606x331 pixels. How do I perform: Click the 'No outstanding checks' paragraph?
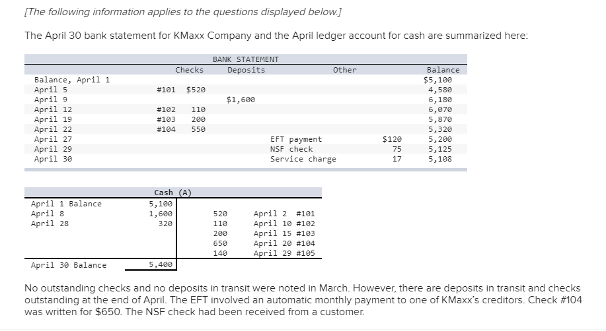pos(303,300)
